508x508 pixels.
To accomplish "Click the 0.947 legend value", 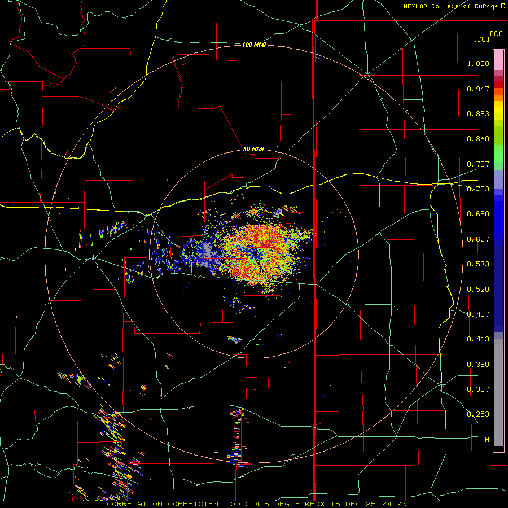I will coord(478,89).
